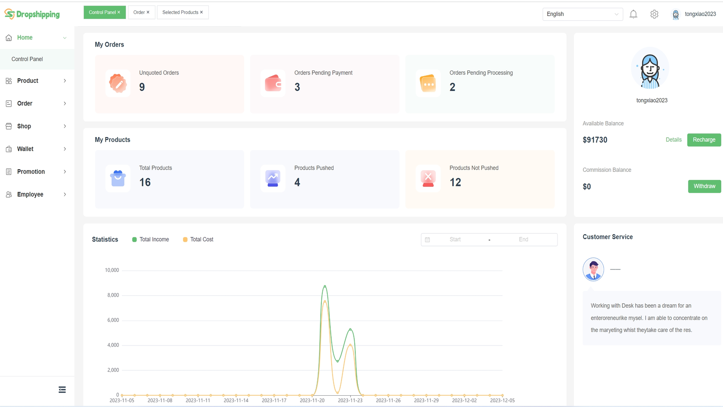Viewport: 723px width, 407px height.
Task: Click the Products Pushed chart icon
Action: pyautogui.click(x=273, y=178)
